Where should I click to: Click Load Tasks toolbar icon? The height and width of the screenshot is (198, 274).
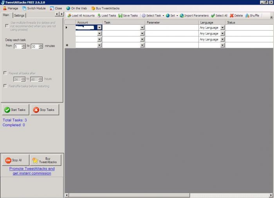pos(99,16)
